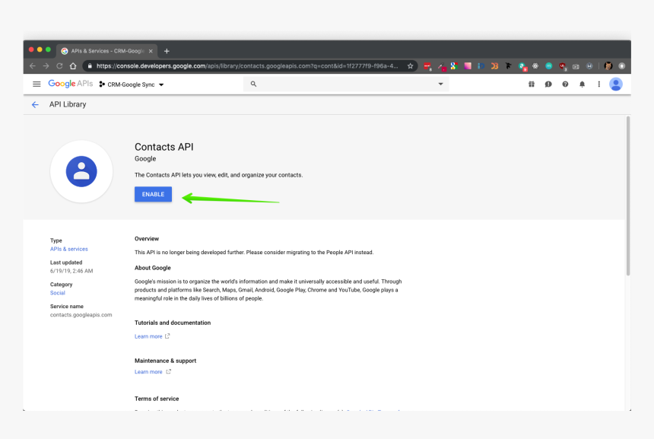Go to the browser home page icon
The width and height of the screenshot is (654, 439).
tap(73, 66)
